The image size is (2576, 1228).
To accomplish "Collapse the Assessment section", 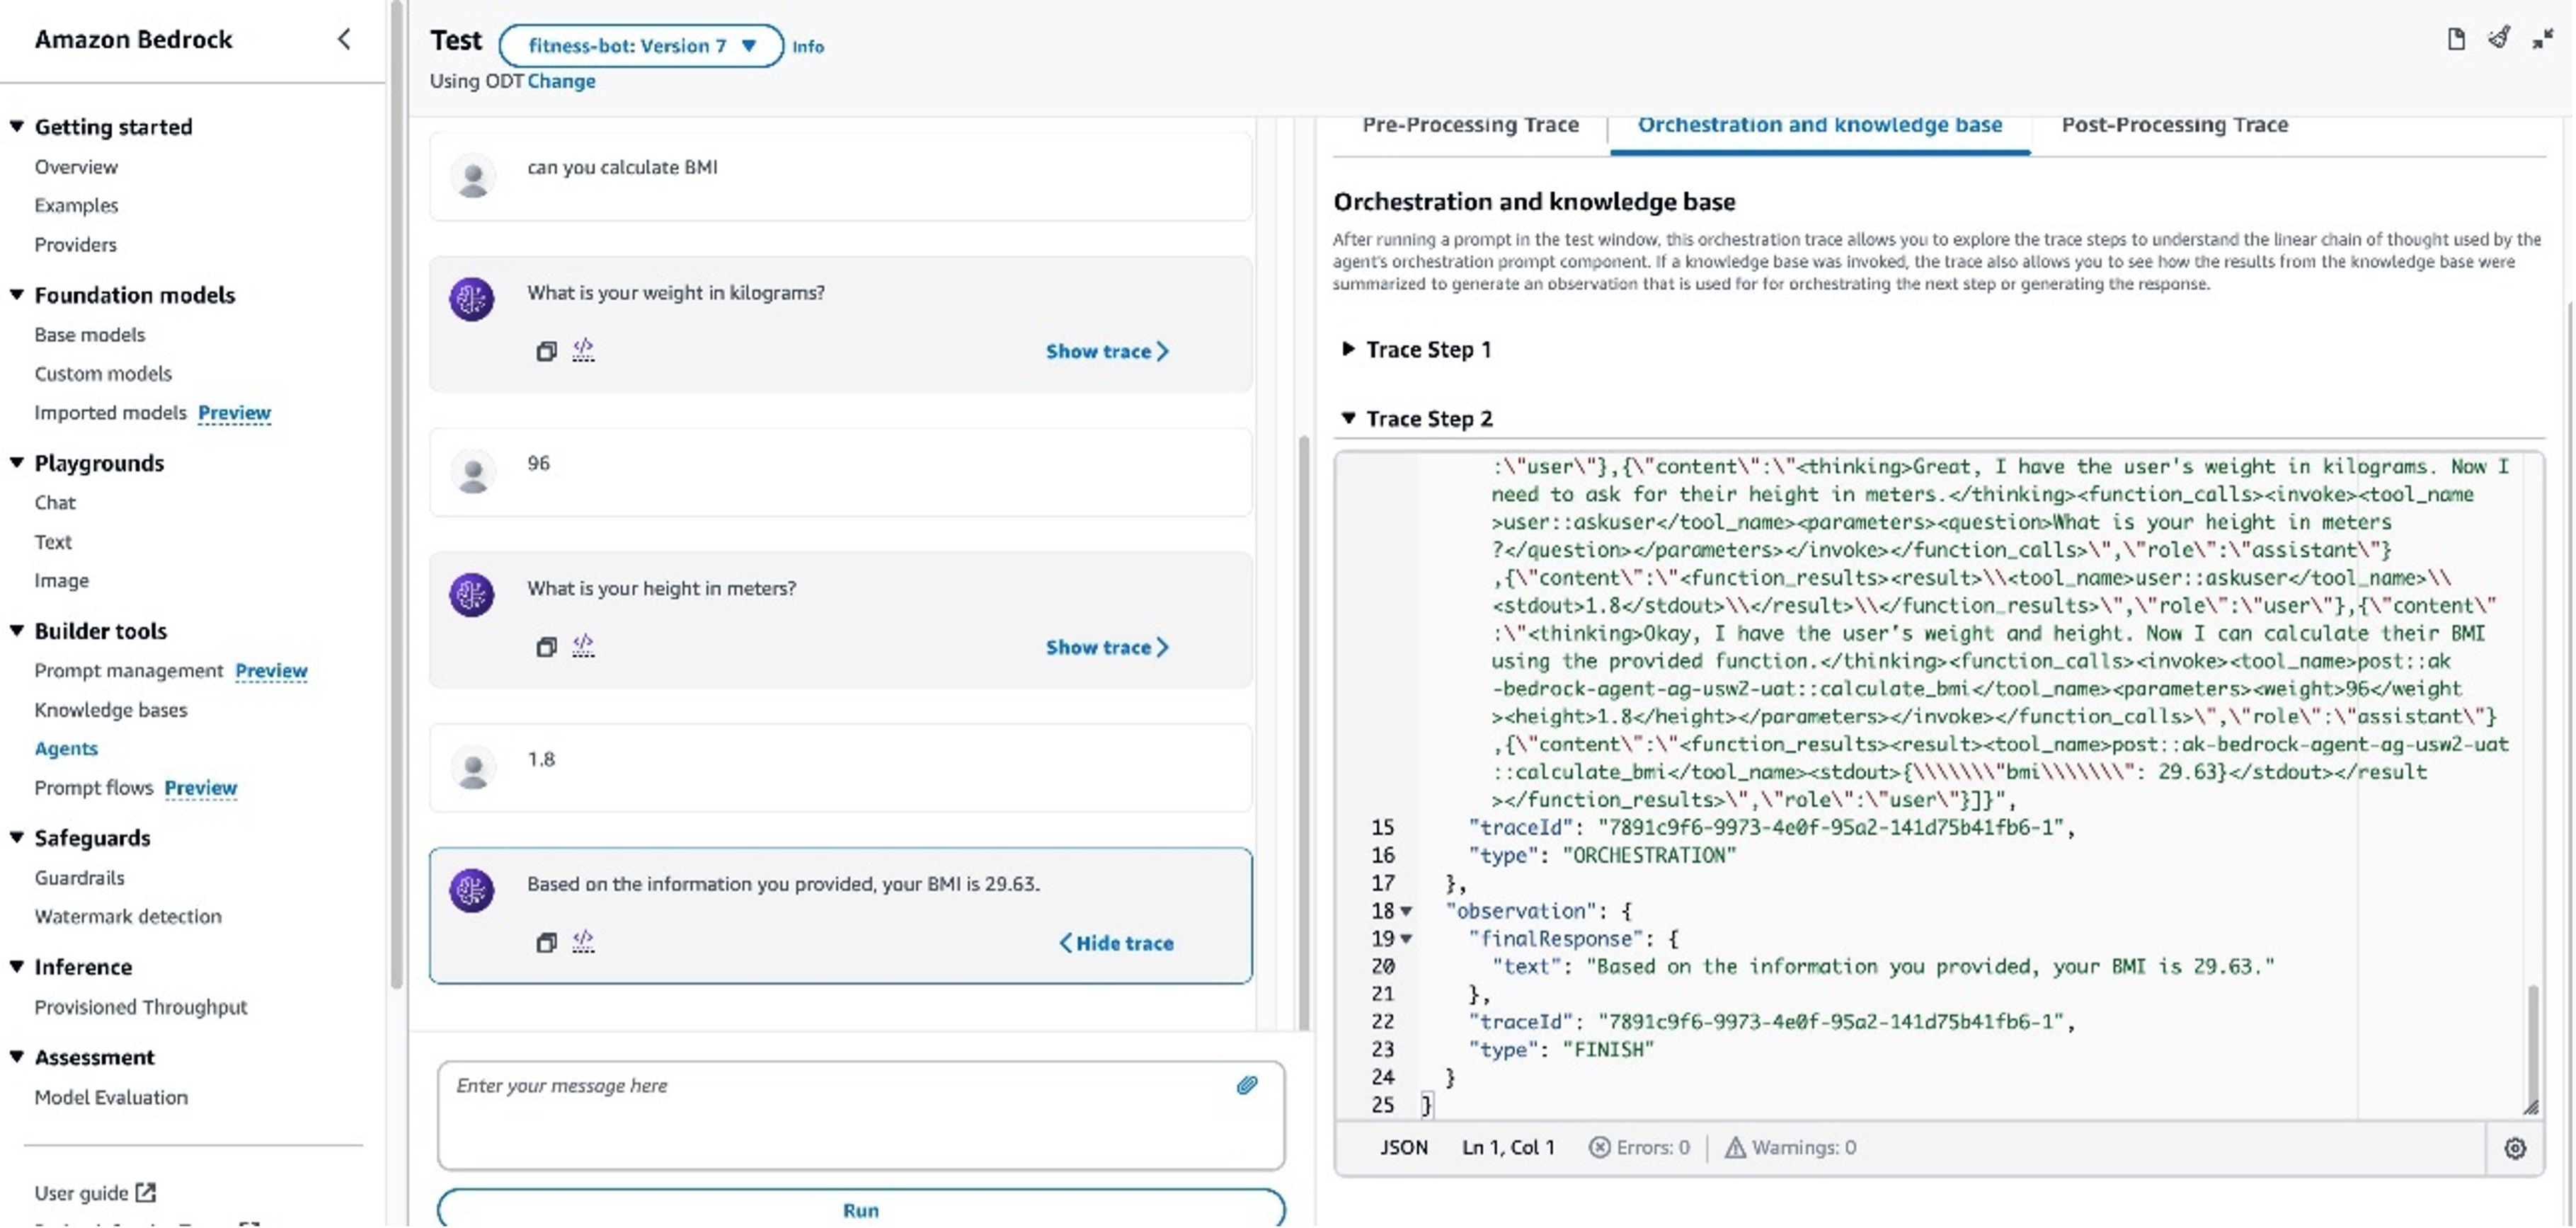I will pyautogui.click(x=17, y=1056).
